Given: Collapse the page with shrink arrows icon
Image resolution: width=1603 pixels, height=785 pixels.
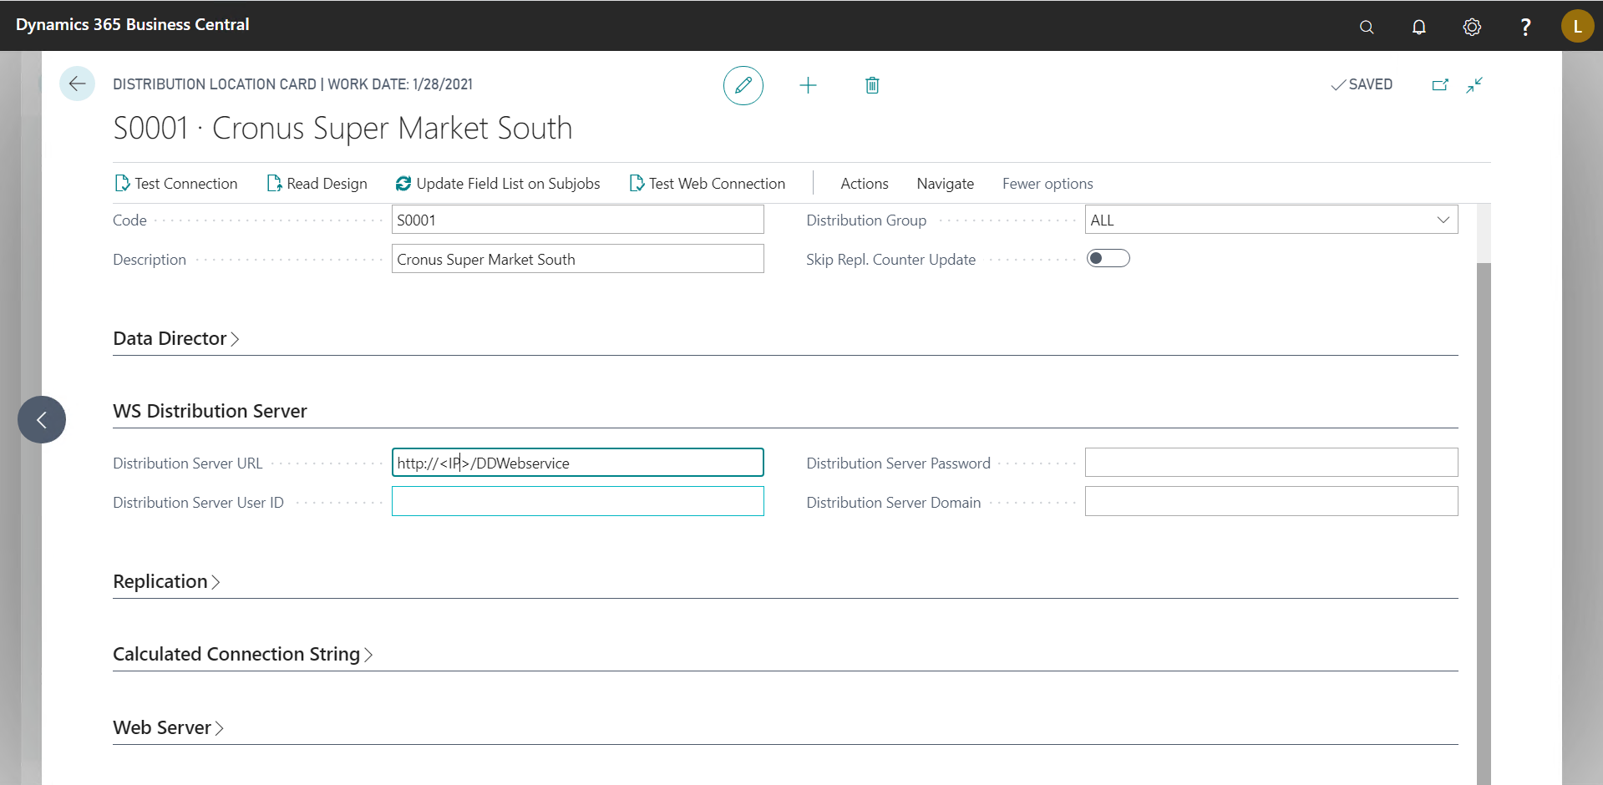Looking at the screenshot, I should tap(1474, 84).
